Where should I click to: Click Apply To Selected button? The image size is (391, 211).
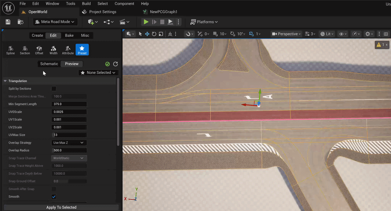(x=61, y=207)
